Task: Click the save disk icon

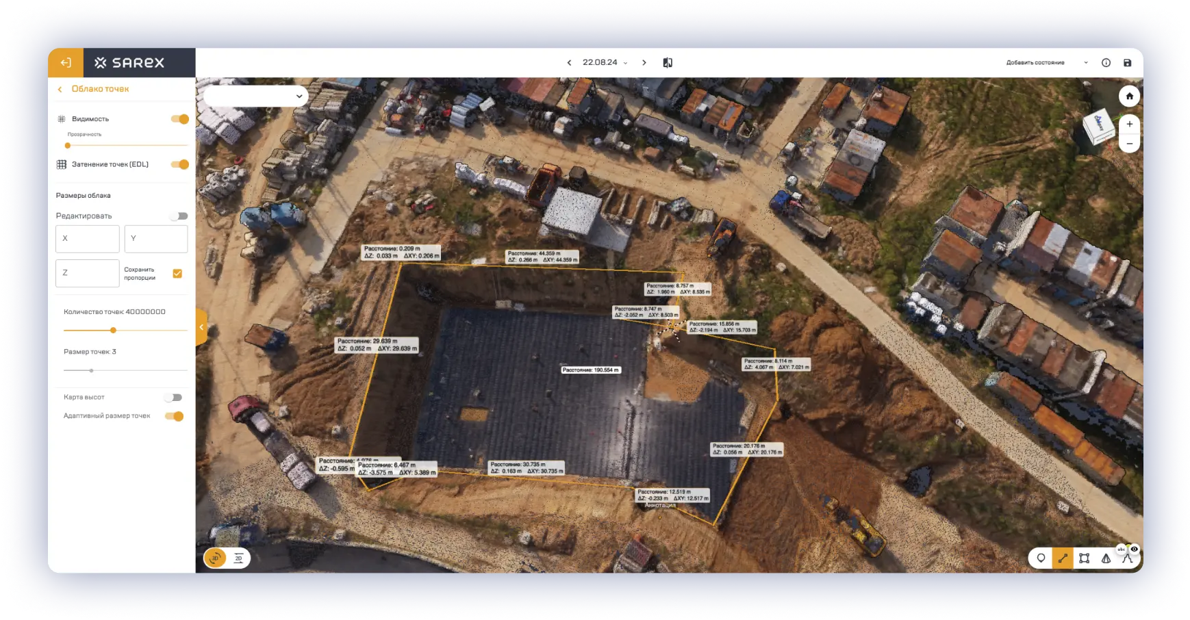Action: (x=1127, y=63)
